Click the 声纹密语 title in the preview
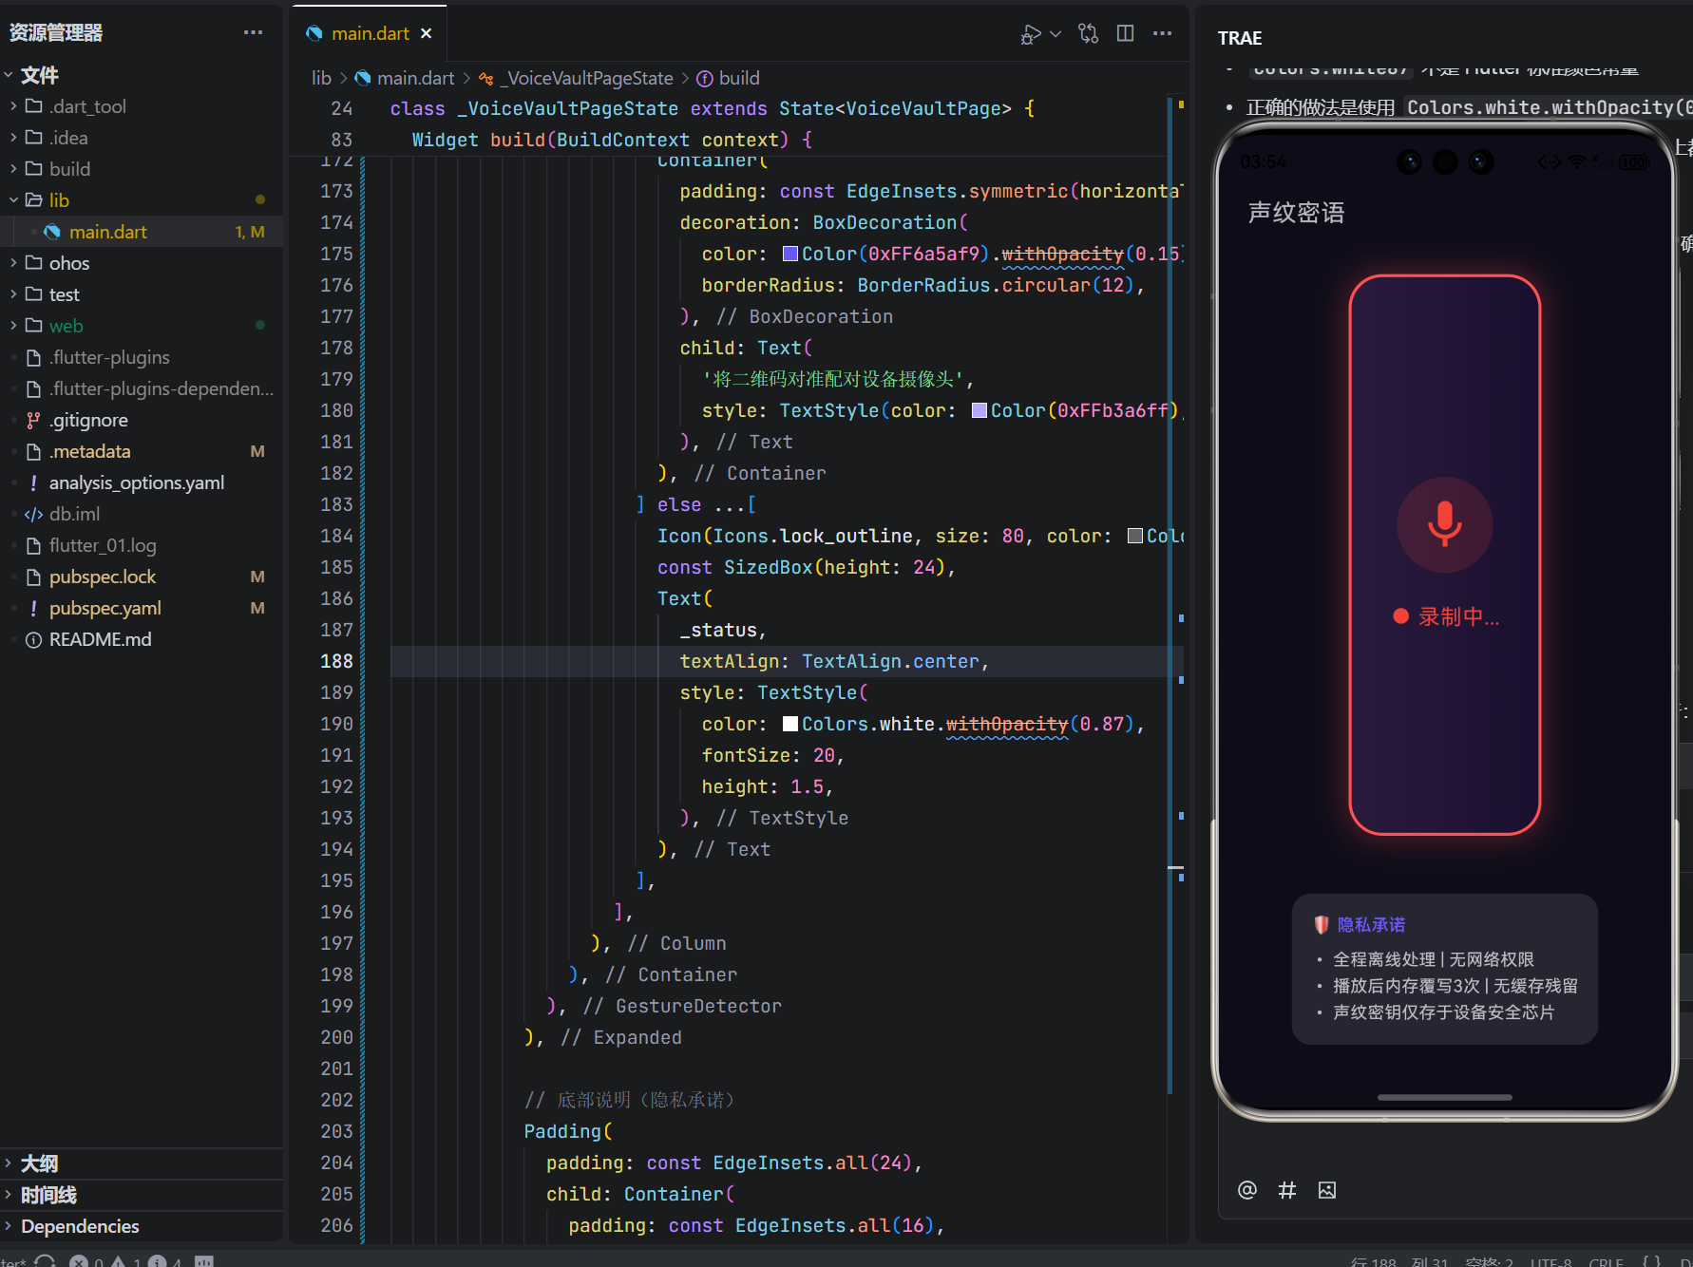Image resolution: width=1693 pixels, height=1267 pixels. click(1296, 213)
